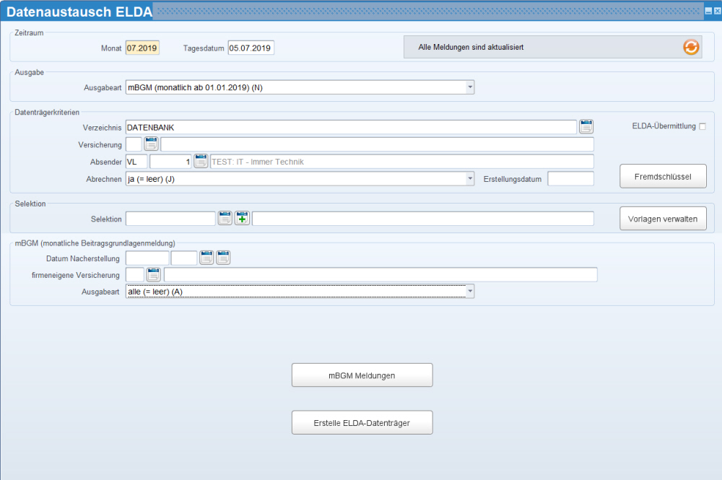Click the Fremdschlüssel button
The image size is (722, 480).
(663, 176)
